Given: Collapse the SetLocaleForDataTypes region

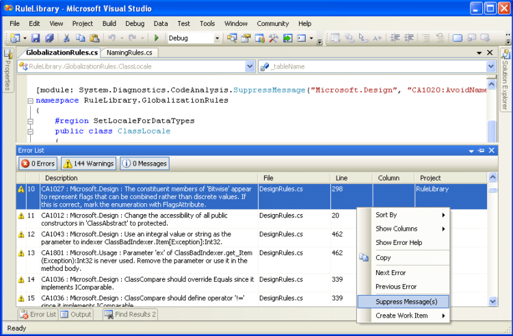Looking at the screenshot, I should point(30,121).
